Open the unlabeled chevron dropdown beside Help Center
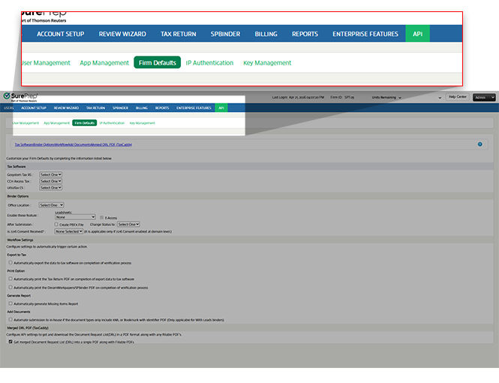 (x=440, y=98)
